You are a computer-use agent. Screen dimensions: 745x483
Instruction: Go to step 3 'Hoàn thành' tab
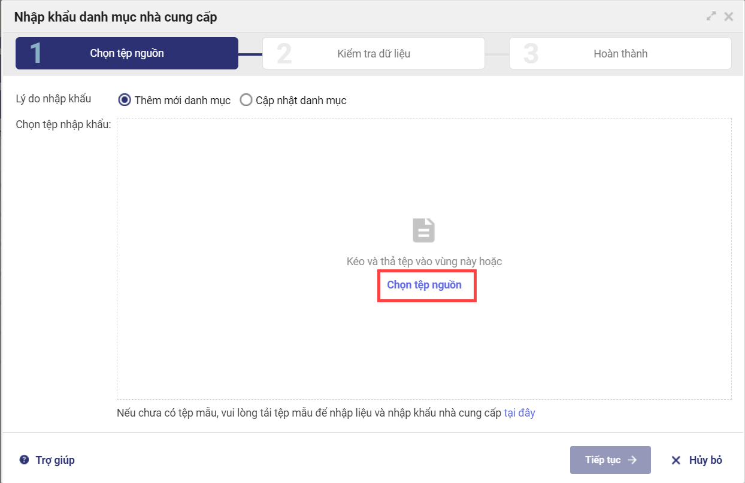(620, 53)
